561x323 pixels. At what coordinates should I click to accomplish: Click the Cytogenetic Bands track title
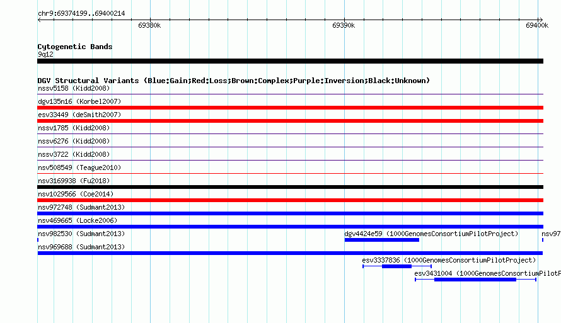[75, 47]
